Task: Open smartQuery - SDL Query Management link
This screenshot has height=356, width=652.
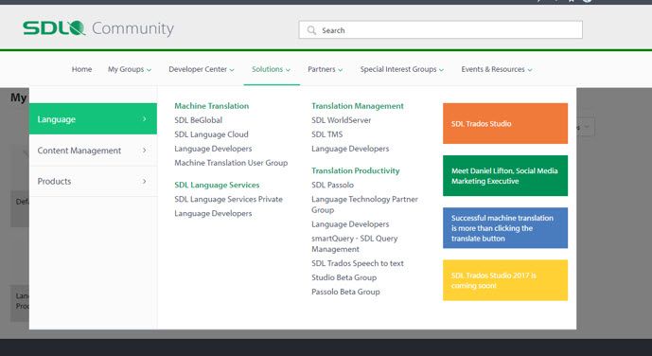Action: (x=355, y=243)
